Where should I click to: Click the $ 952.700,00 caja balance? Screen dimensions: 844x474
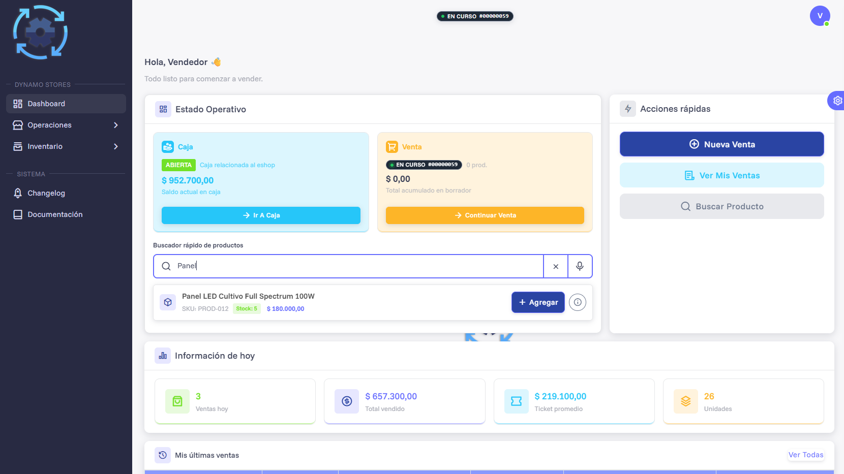point(188,180)
